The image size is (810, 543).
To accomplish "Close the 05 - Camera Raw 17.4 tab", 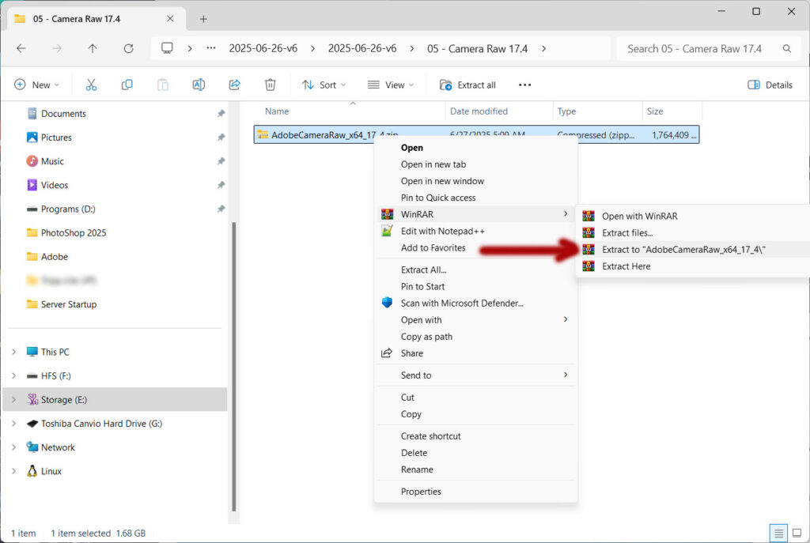I will pos(170,19).
